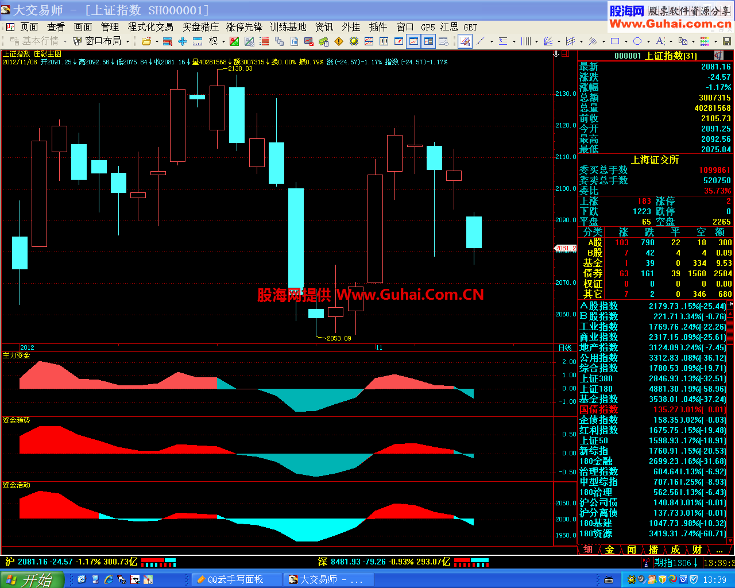This screenshot has width=735, height=588.
Task: Click the Windows 开始 start button
Action: tap(32, 579)
